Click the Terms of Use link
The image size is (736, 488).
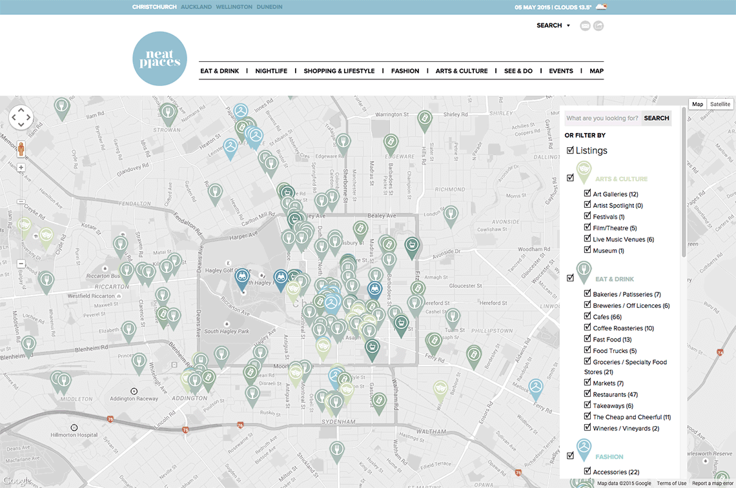coord(671,483)
